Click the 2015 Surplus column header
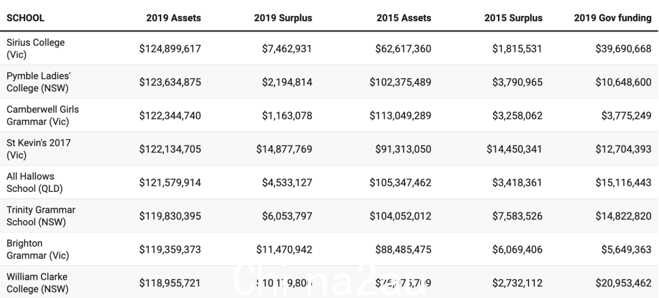 [513, 18]
